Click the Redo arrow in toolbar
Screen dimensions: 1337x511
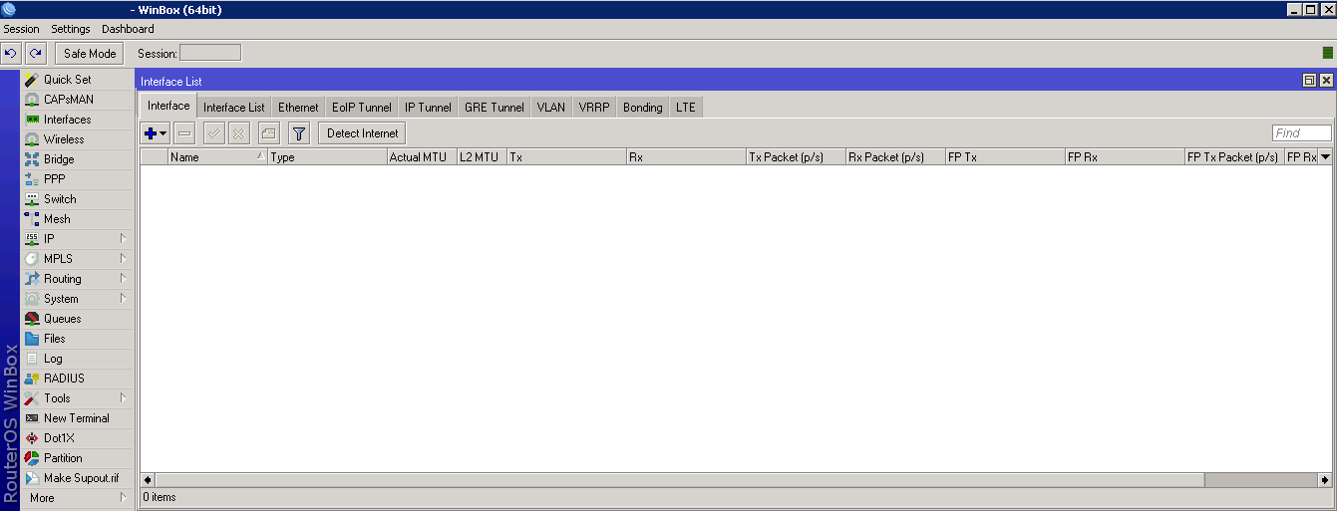pyautogui.click(x=35, y=53)
